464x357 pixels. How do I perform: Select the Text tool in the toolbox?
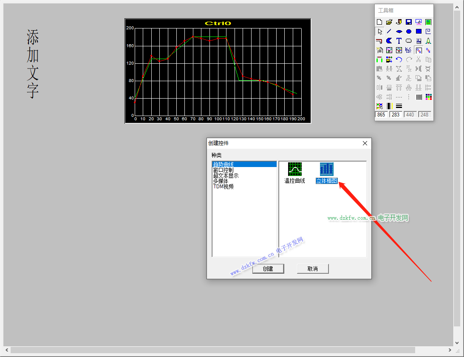point(399,41)
